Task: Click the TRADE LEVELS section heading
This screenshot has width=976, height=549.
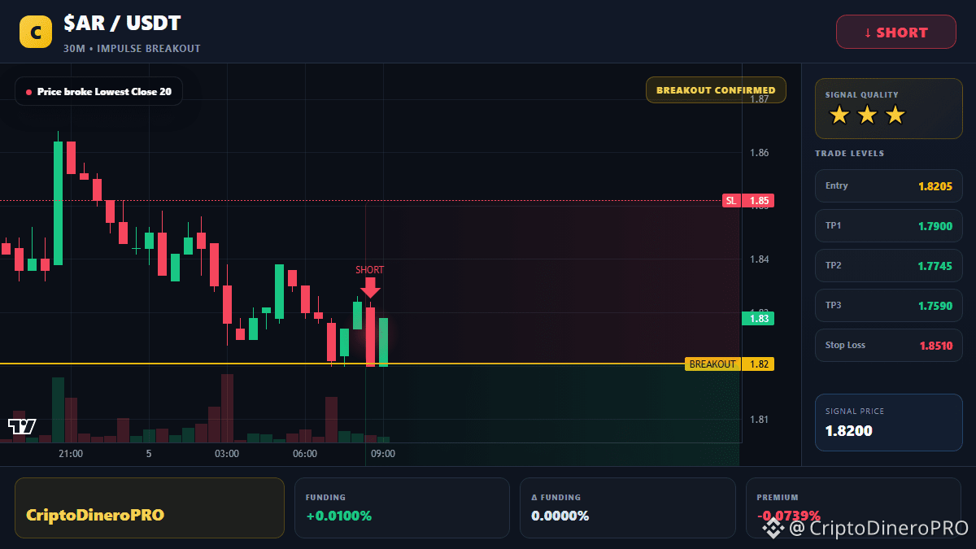Action: pos(849,154)
